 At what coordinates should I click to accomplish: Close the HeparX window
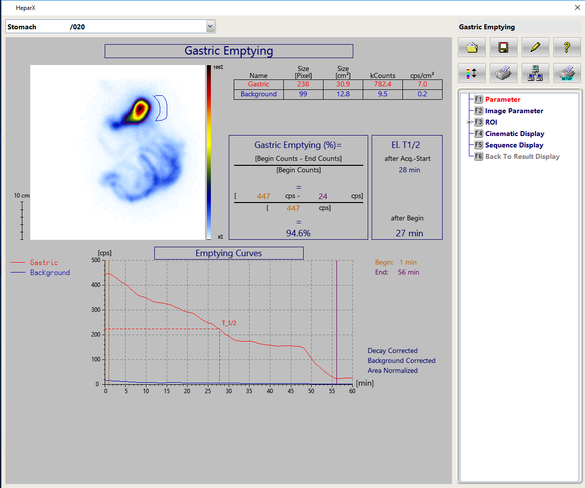tap(577, 7)
